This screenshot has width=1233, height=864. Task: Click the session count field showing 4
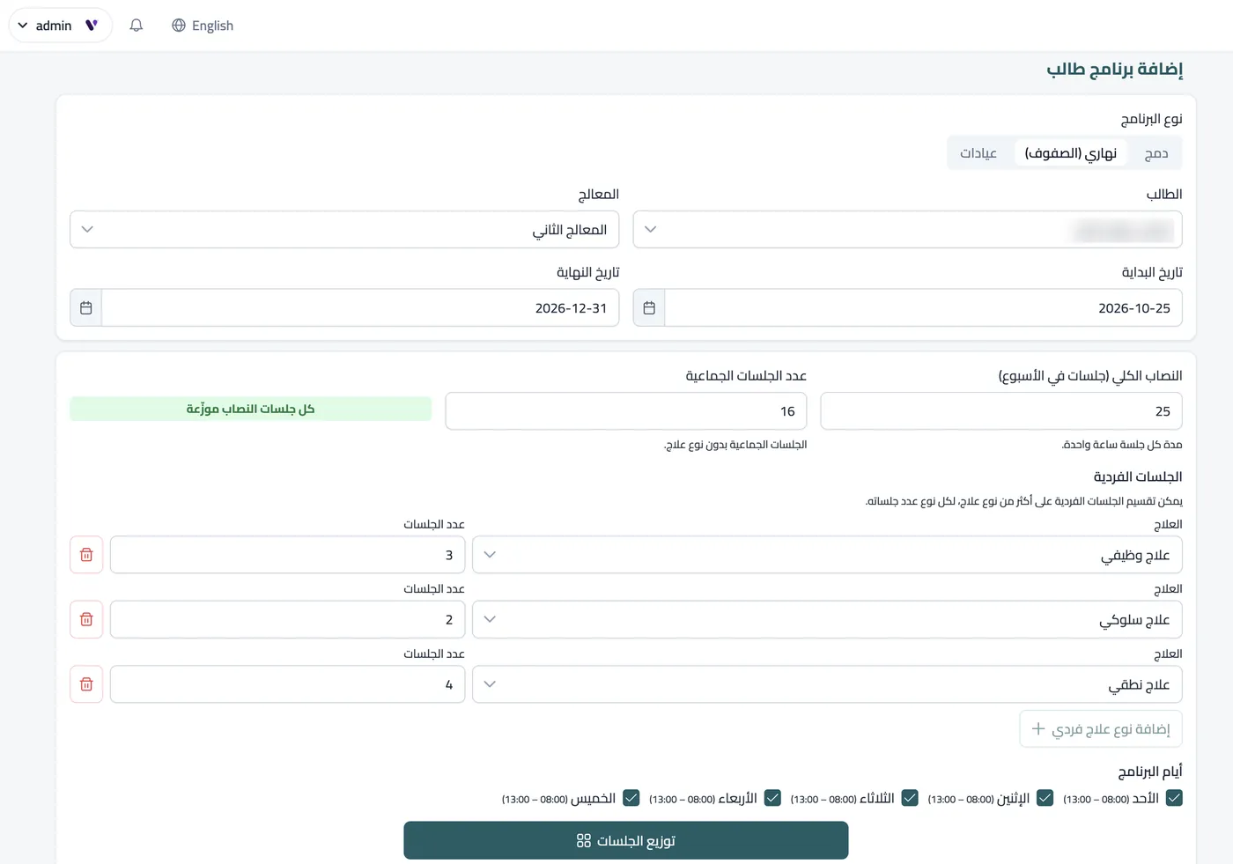point(287,684)
